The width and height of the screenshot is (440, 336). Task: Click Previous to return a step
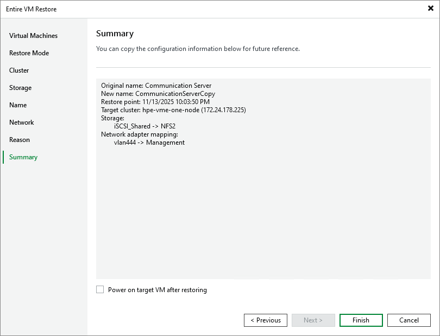[265, 320]
